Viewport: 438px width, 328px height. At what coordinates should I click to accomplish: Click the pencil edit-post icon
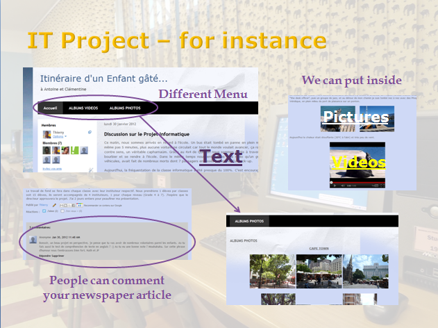coord(54,205)
